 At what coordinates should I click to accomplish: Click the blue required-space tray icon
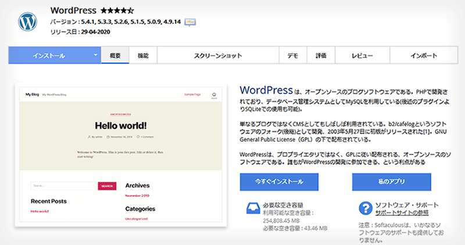[x=253, y=208]
